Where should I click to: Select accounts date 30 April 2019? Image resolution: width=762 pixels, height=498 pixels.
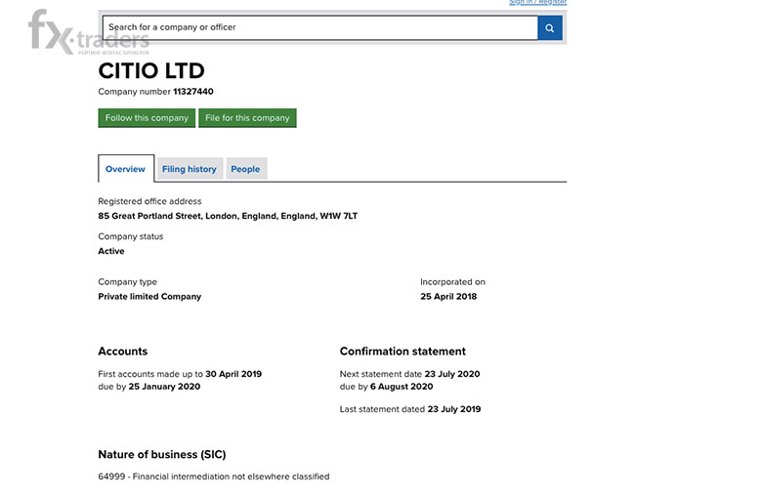(233, 374)
